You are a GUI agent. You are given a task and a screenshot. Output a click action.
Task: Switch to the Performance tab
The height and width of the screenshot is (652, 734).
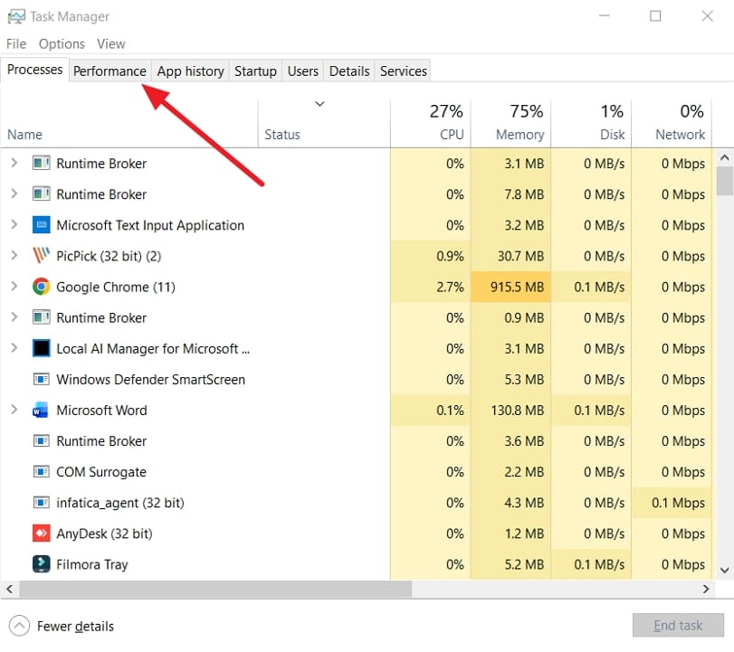click(110, 71)
